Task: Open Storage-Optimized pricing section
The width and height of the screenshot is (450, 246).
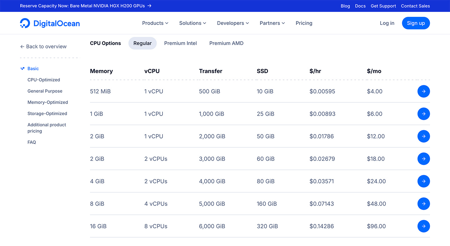Action: click(x=47, y=114)
